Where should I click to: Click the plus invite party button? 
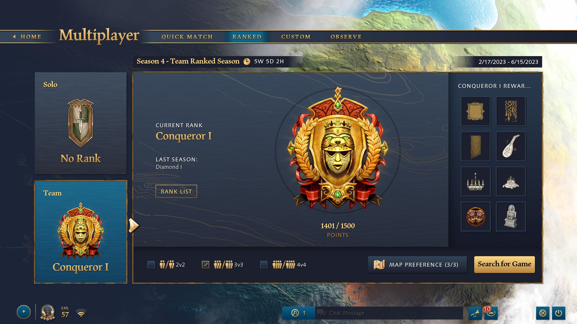[x=24, y=312]
